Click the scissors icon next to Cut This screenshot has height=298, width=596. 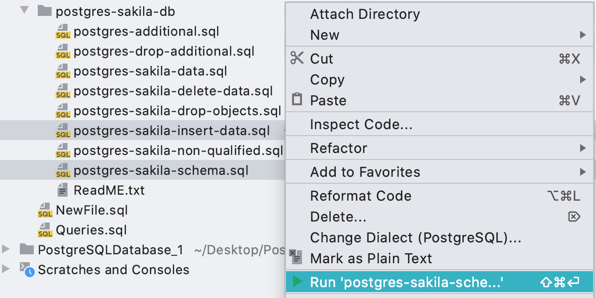[297, 58]
